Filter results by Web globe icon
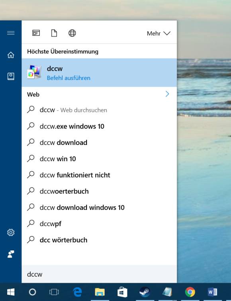Image resolution: width=231 pixels, height=301 pixels. (x=72, y=33)
